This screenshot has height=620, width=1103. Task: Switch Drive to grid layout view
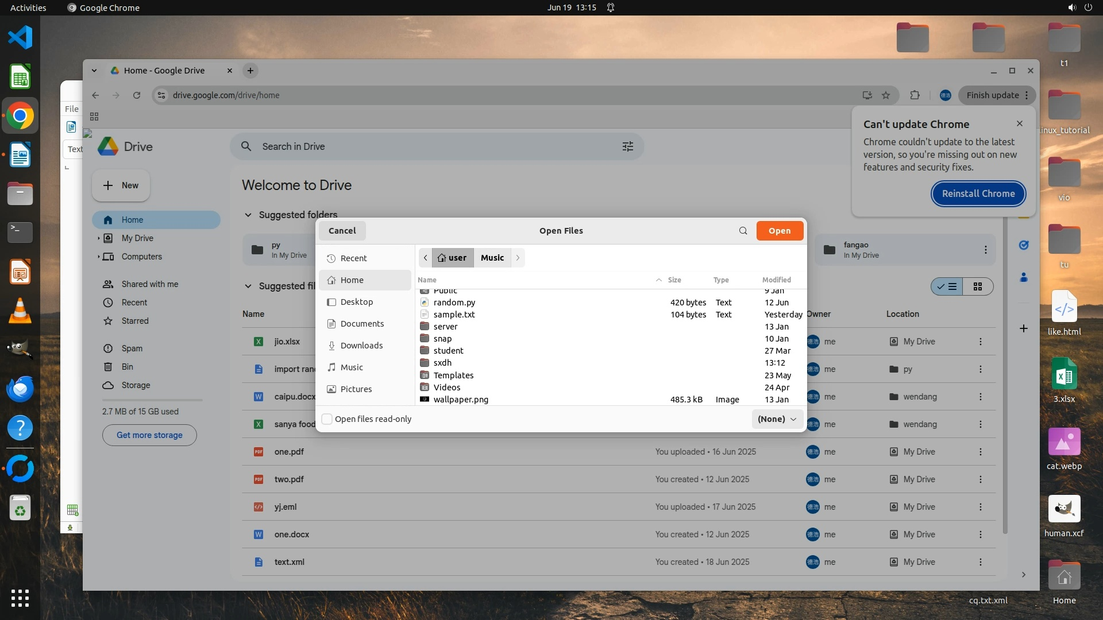pos(977,286)
